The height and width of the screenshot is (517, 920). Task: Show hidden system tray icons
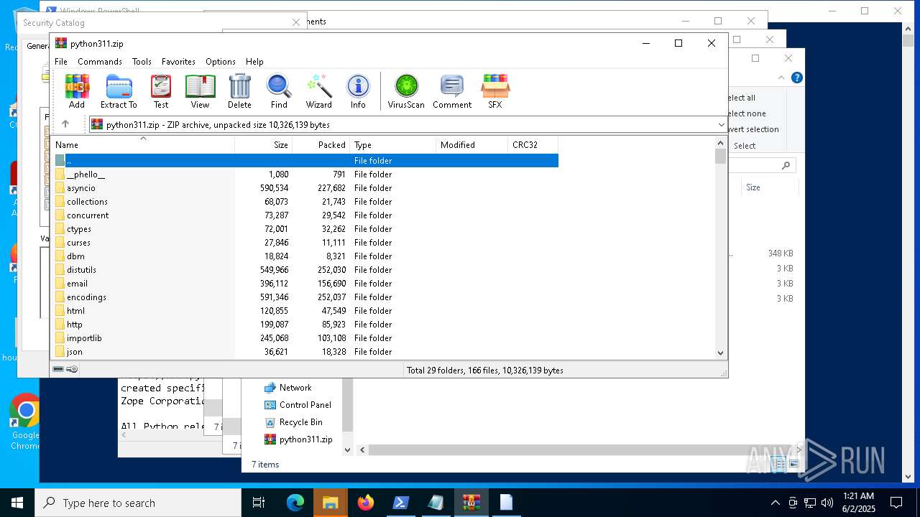tap(775, 503)
